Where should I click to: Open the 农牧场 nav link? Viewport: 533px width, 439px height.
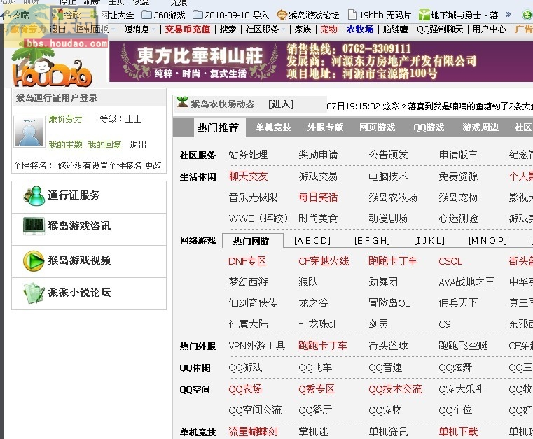point(360,29)
